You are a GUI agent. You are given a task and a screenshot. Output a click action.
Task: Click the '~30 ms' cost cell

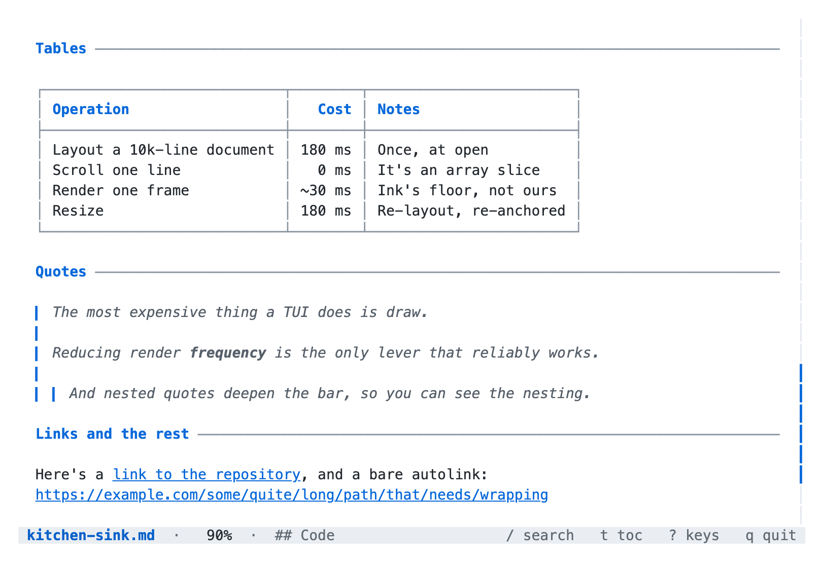click(326, 191)
